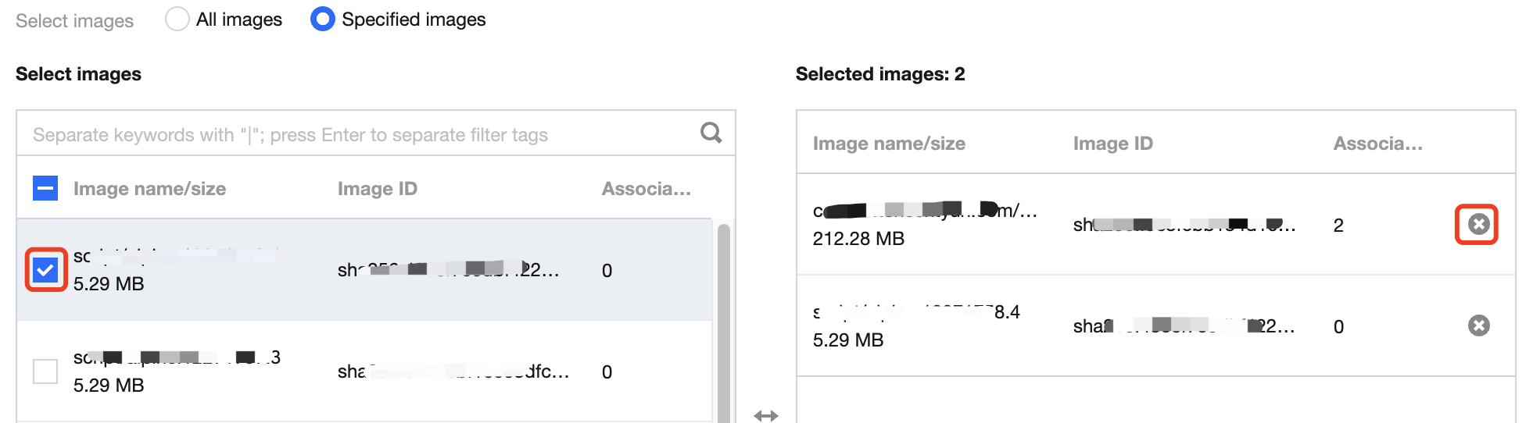Check the unchecked second image row checkbox
This screenshot has height=423, width=1526.
(x=45, y=371)
